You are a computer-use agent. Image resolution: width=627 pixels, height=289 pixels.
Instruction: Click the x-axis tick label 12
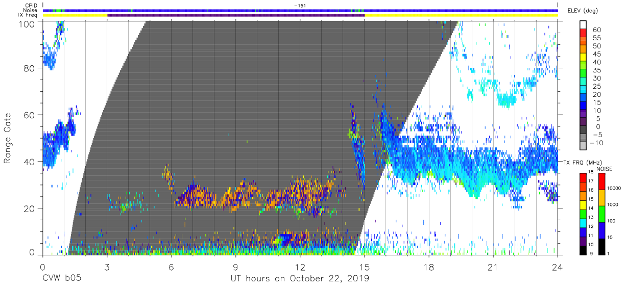300,267
